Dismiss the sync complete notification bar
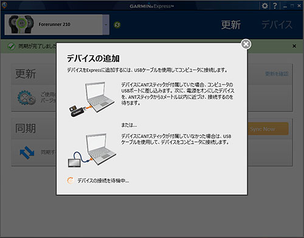 tap(294, 46)
